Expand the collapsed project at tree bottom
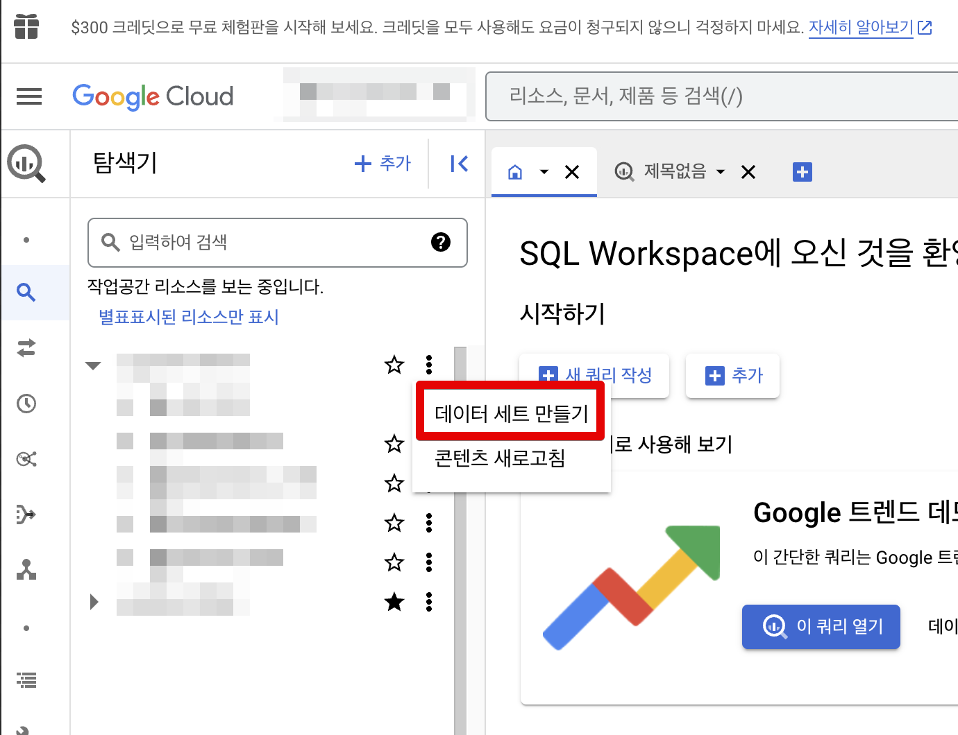Image resolution: width=958 pixels, height=735 pixels. [94, 602]
